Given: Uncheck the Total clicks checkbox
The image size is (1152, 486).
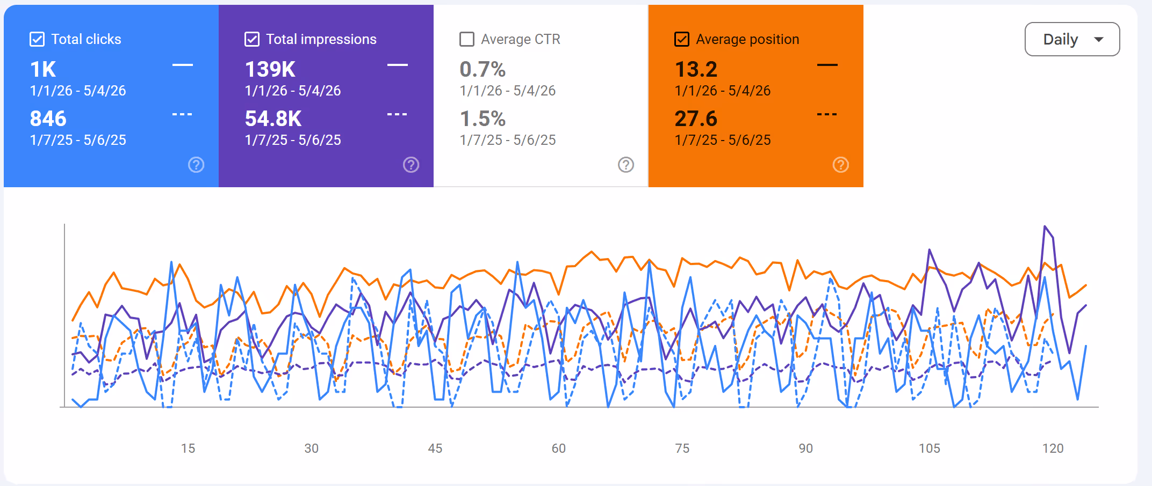Looking at the screenshot, I should point(37,39).
